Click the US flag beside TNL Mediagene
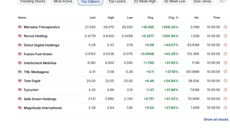The width and height of the screenshot is (230, 130). click(x=20, y=72)
